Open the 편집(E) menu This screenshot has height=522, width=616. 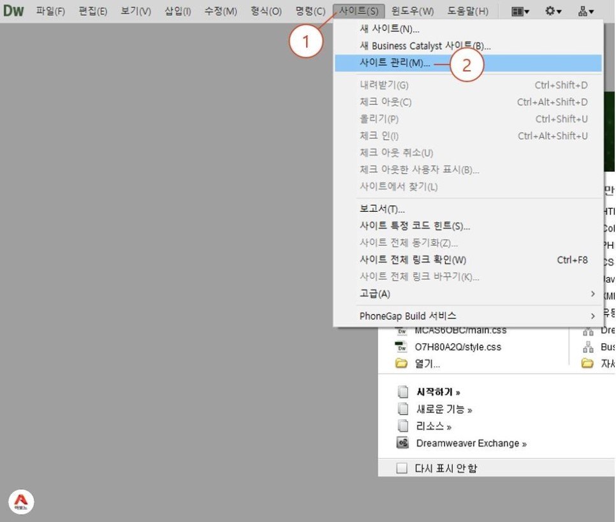[92, 11]
